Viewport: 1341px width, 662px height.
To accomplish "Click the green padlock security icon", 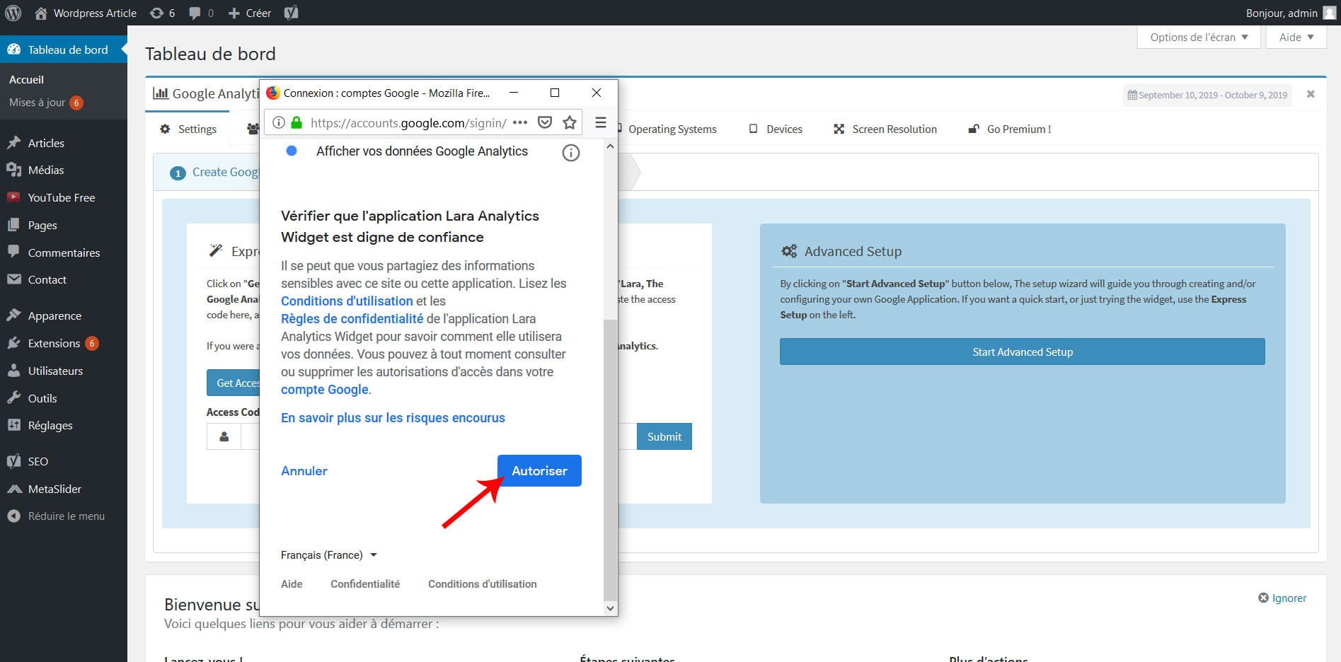I will [297, 122].
